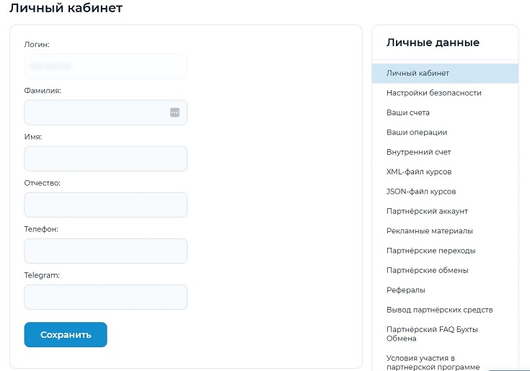The width and height of the screenshot is (530, 371).
Task: Go to Вывод партнёрских средств
Action: point(439,310)
